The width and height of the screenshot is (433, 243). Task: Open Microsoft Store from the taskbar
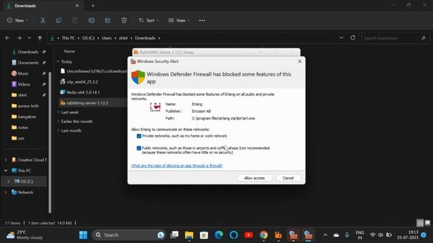204,235
